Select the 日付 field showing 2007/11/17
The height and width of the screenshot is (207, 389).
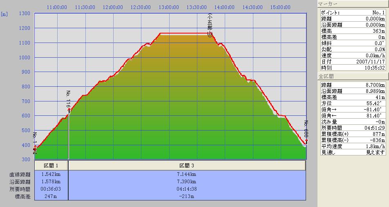(370, 62)
